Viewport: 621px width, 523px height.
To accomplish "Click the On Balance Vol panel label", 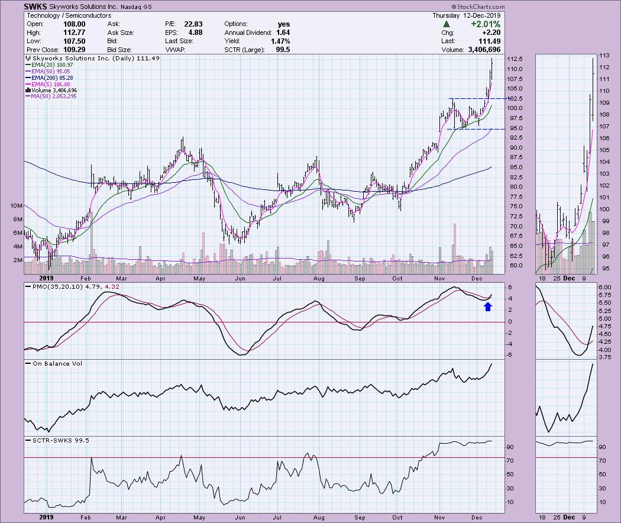I will [57, 363].
